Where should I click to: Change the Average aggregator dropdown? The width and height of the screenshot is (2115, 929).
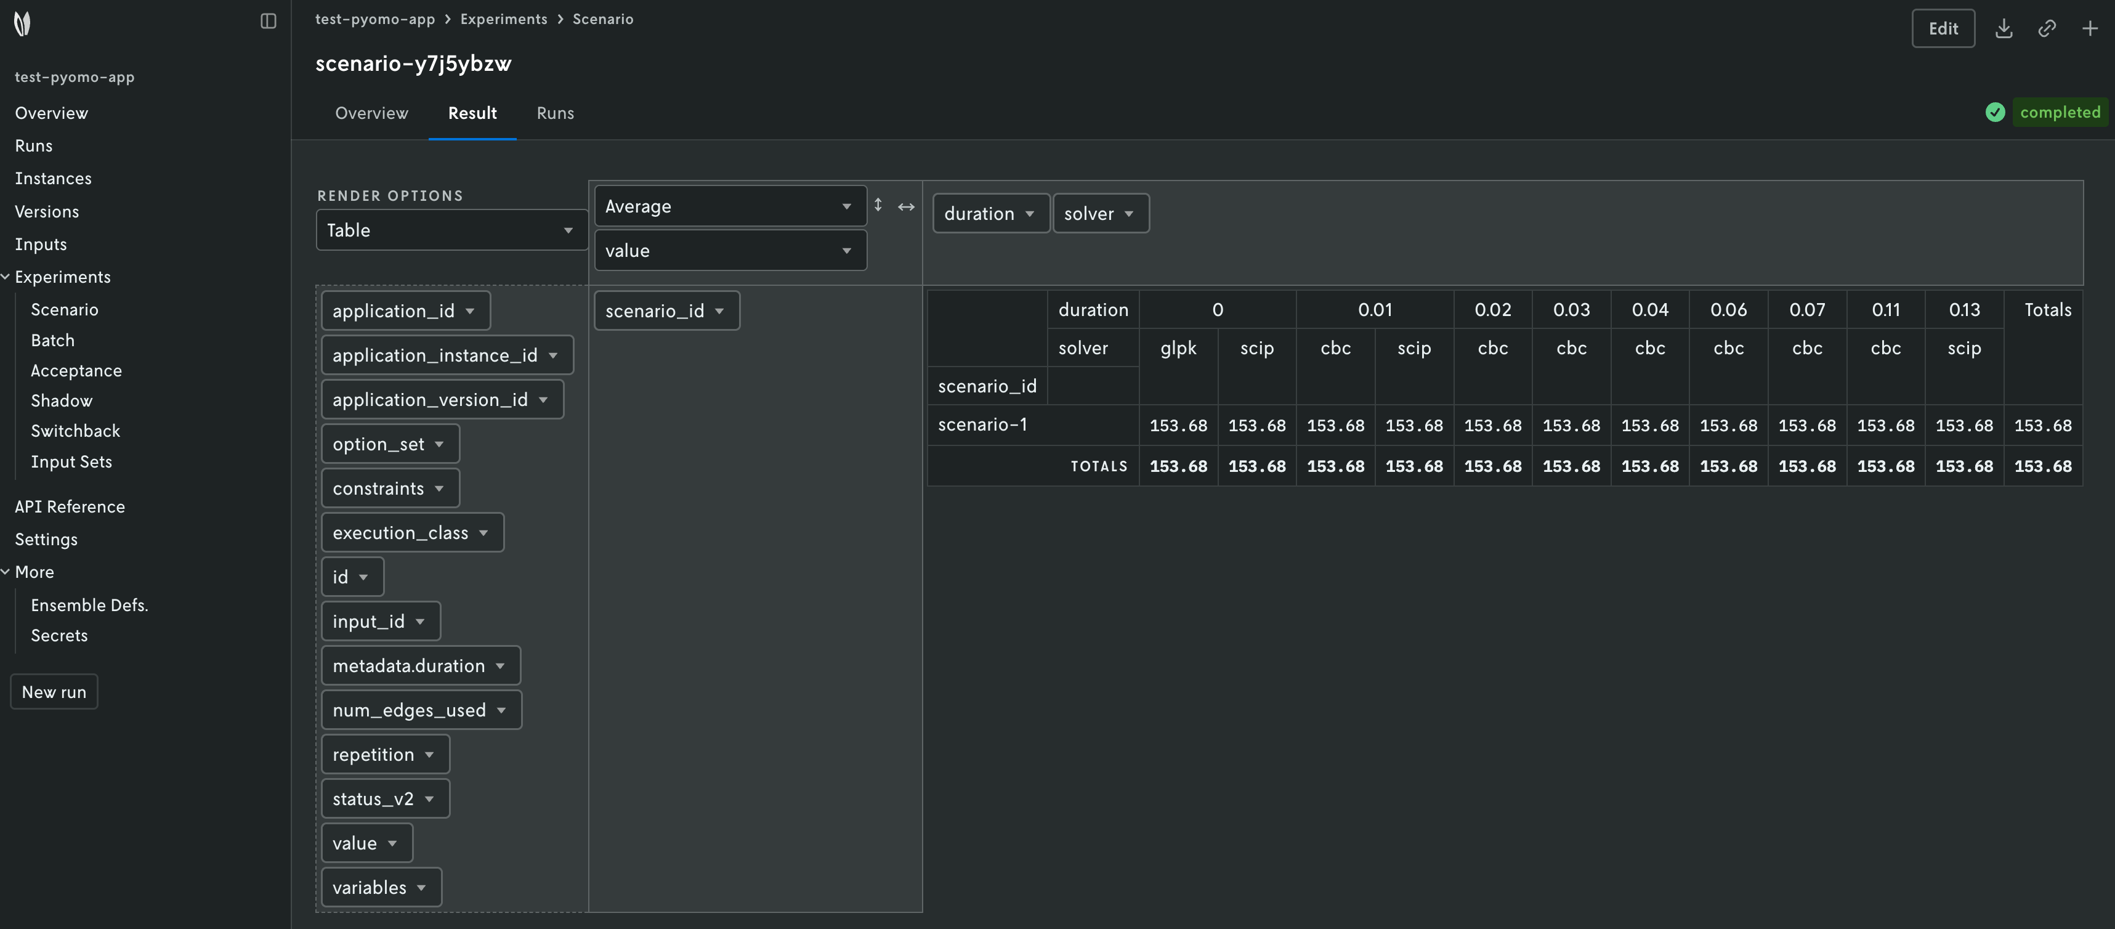730,206
